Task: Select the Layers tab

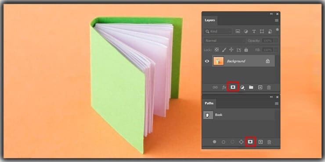Action: point(210,20)
